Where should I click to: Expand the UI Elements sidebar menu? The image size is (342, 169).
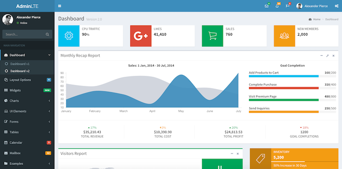(x=27, y=111)
